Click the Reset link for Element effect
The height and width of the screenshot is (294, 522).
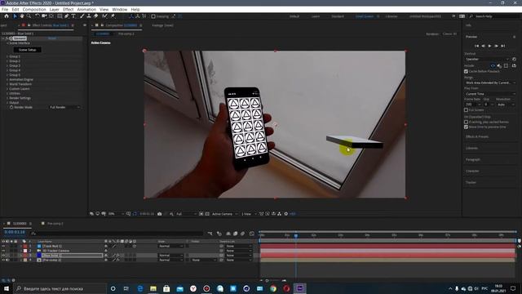pos(52,38)
